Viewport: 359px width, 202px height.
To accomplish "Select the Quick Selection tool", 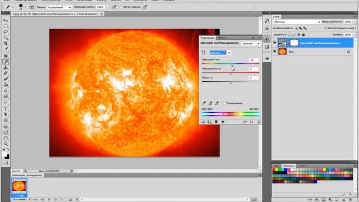I will (6, 38).
